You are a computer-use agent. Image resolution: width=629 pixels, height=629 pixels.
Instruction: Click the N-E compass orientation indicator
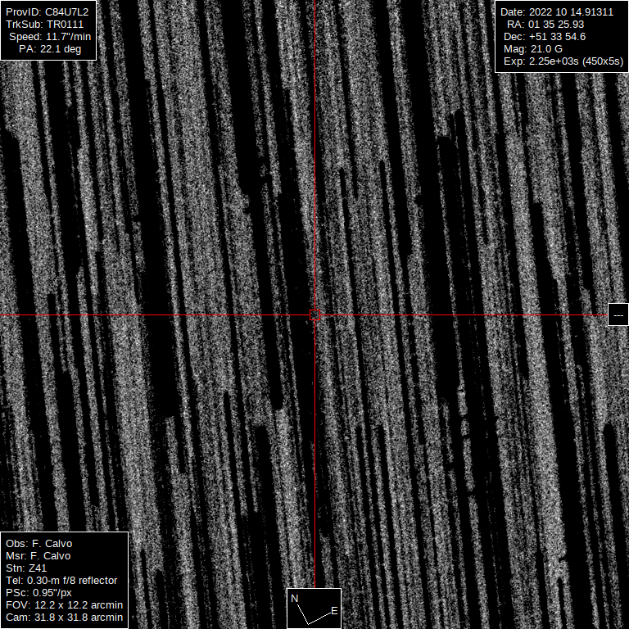pos(314,609)
